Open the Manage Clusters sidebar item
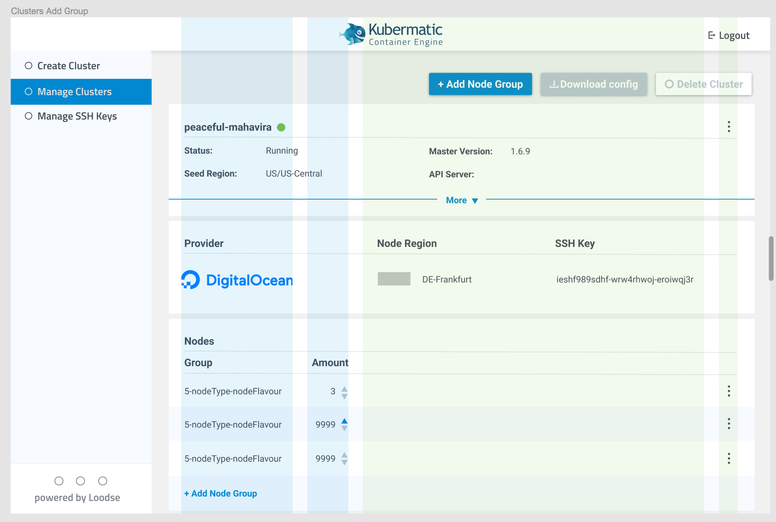The height and width of the screenshot is (522, 776). pyautogui.click(x=74, y=91)
